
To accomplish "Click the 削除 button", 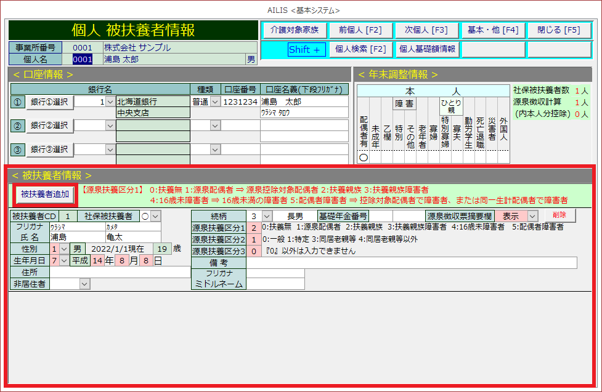I will (x=559, y=215).
